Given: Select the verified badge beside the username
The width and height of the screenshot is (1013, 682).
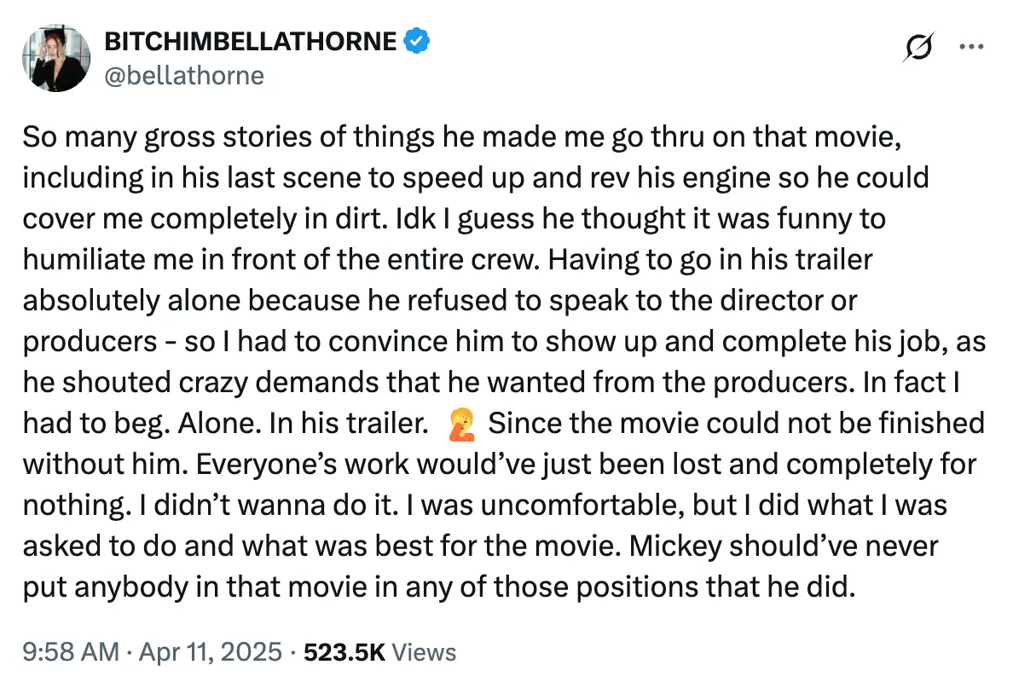Looking at the screenshot, I should [417, 39].
